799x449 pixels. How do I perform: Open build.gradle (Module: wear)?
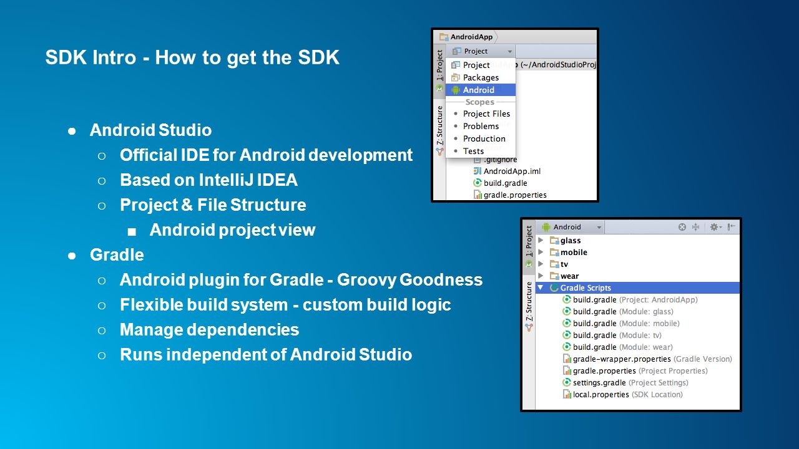[617, 347]
